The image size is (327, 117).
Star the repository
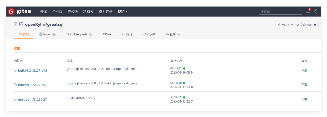click(x=307, y=25)
